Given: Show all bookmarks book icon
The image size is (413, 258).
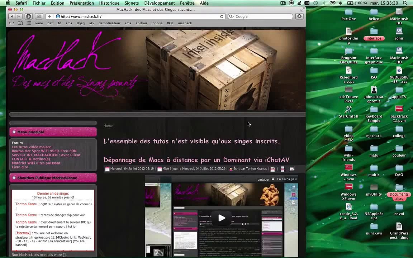Looking at the screenshot, I should [x=20, y=23].
